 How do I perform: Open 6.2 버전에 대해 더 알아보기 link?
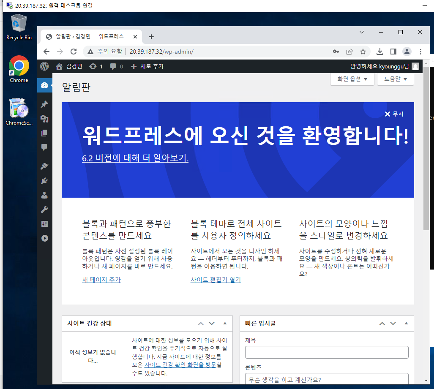point(135,158)
